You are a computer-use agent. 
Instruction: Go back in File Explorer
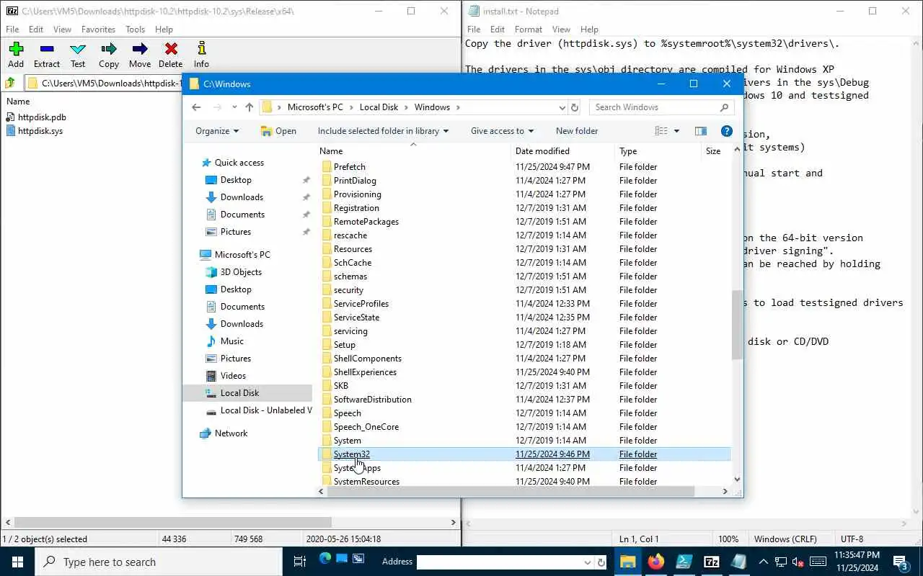coord(196,107)
